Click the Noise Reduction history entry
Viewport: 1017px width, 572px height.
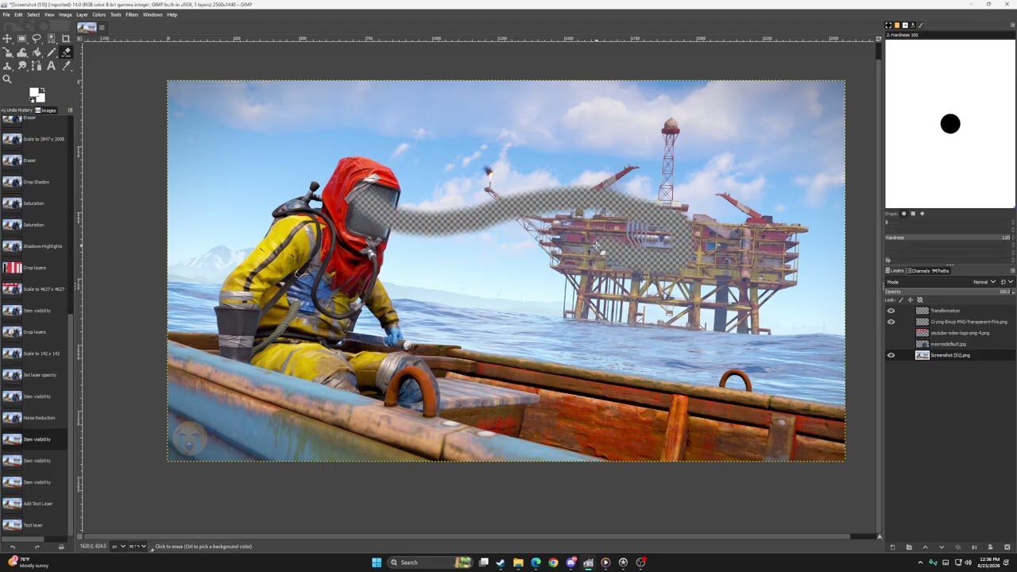36,418
